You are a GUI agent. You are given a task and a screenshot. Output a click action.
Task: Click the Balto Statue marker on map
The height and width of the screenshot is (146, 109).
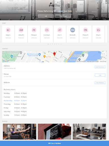(12, 56)
